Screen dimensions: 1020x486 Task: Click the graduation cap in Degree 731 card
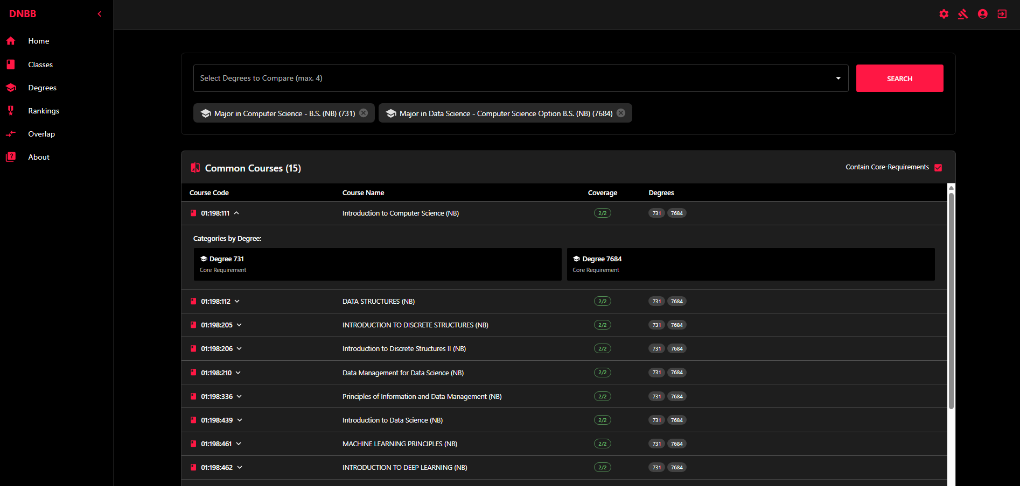tap(204, 259)
